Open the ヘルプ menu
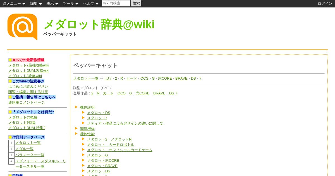335x176 pixels. point(91,4)
